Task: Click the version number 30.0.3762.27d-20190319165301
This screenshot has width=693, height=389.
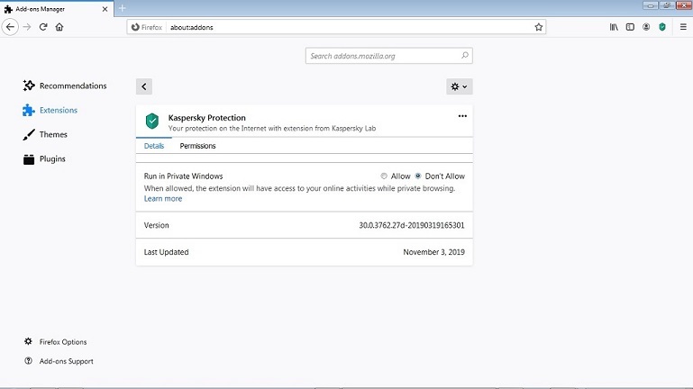Action: pyautogui.click(x=412, y=225)
